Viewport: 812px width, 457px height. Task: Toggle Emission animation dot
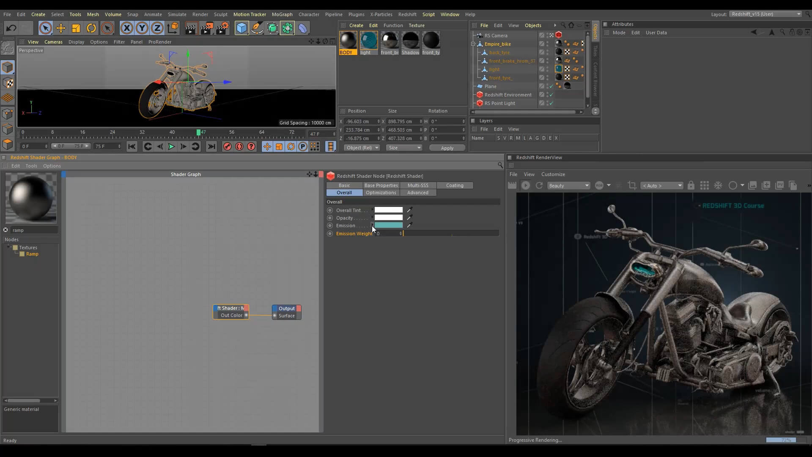coord(330,226)
